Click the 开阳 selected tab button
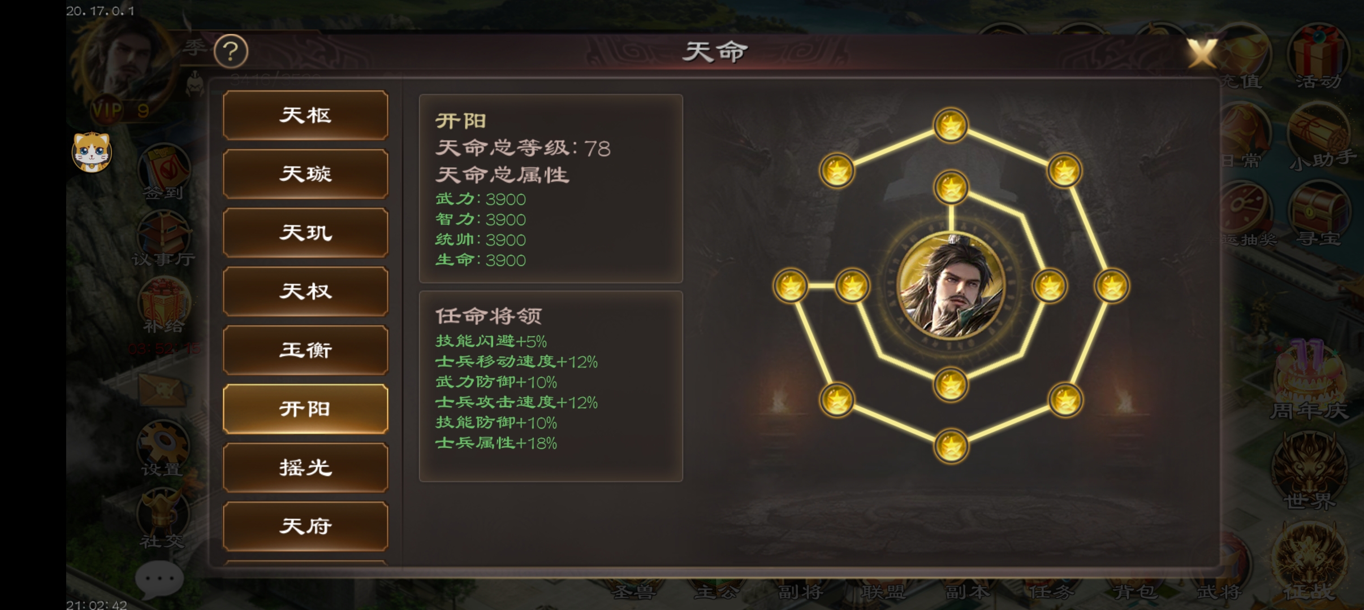Screen dimensions: 1364x610 coord(305,409)
